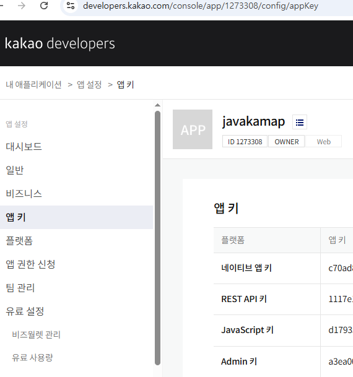The height and width of the screenshot is (377, 353).
Task: Click the 앱 키 breadcrumb item
Action: tap(125, 85)
